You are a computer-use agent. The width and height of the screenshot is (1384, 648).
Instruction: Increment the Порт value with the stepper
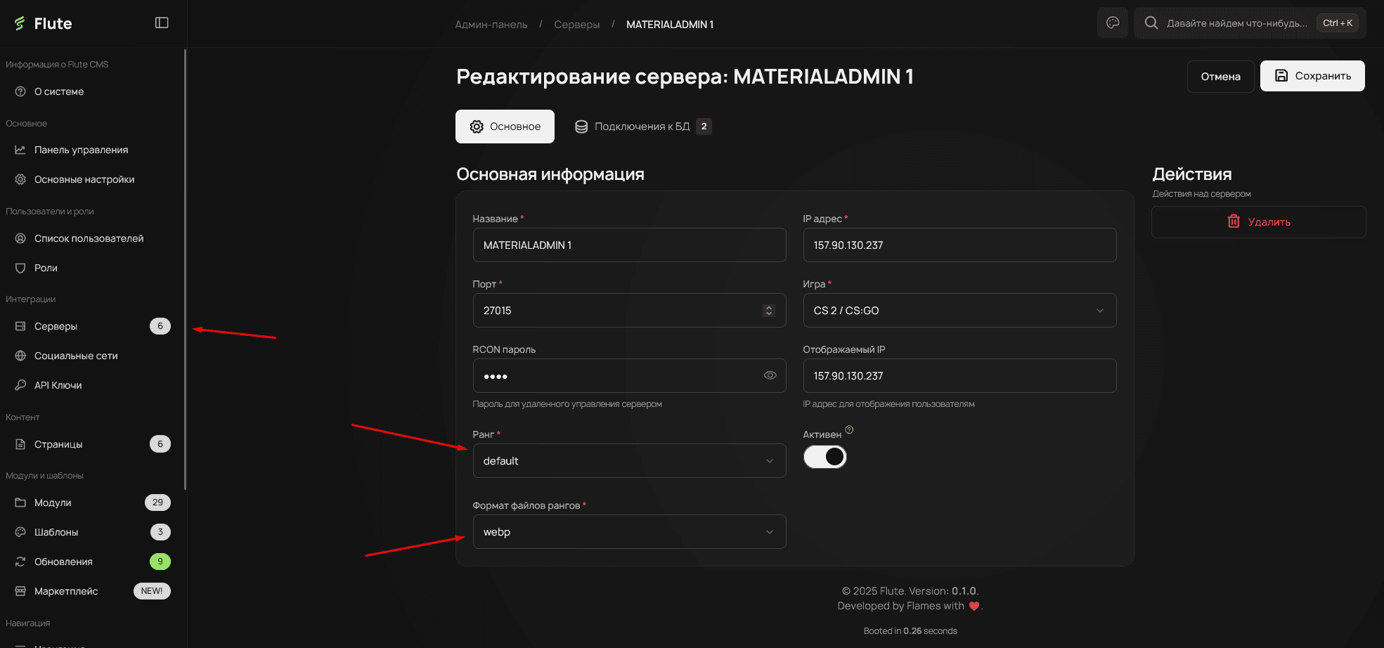[x=768, y=306]
